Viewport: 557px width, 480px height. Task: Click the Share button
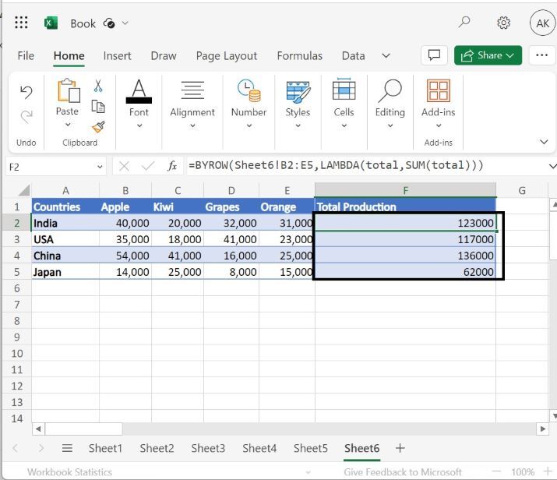[x=488, y=55]
